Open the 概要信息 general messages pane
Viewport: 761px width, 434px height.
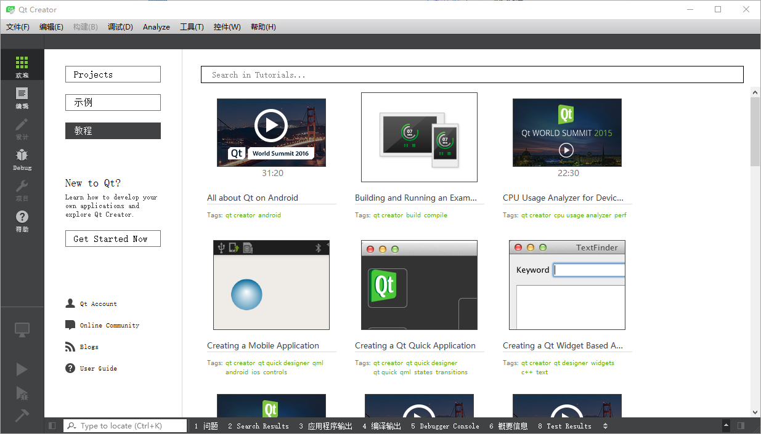[x=509, y=425]
